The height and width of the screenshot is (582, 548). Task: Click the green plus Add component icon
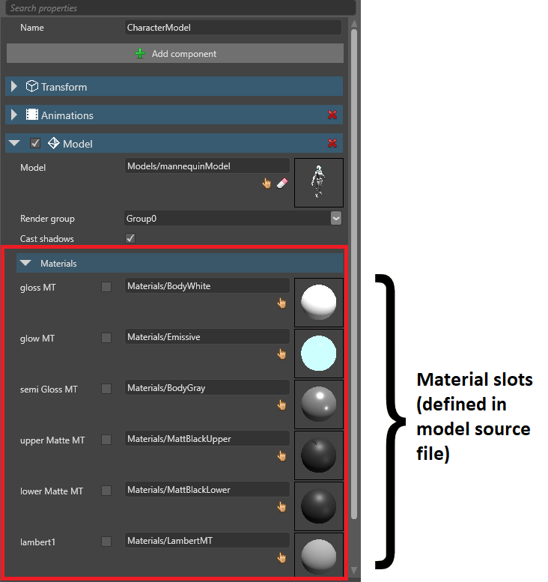click(x=140, y=54)
